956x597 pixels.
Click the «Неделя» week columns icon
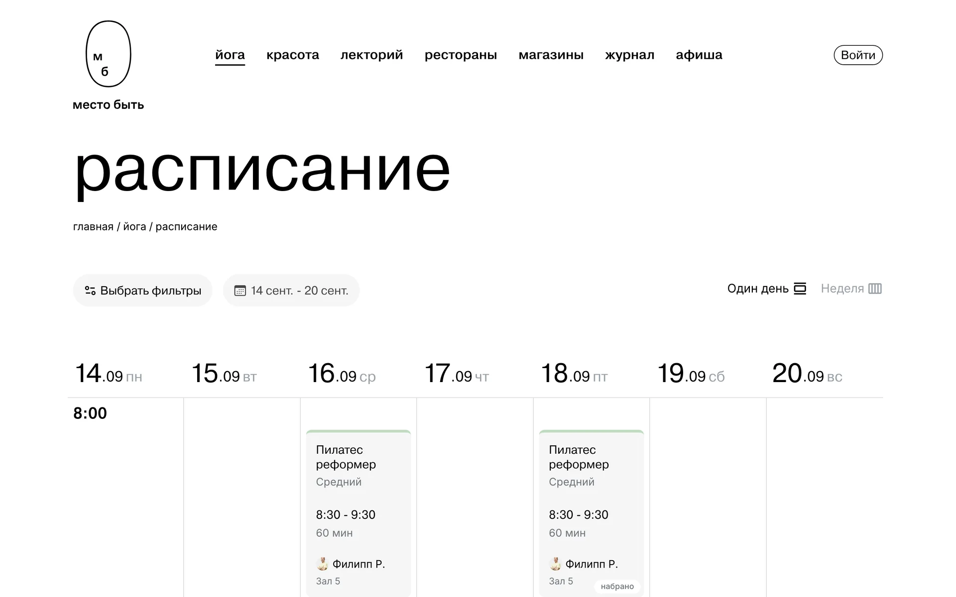[x=875, y=289]
